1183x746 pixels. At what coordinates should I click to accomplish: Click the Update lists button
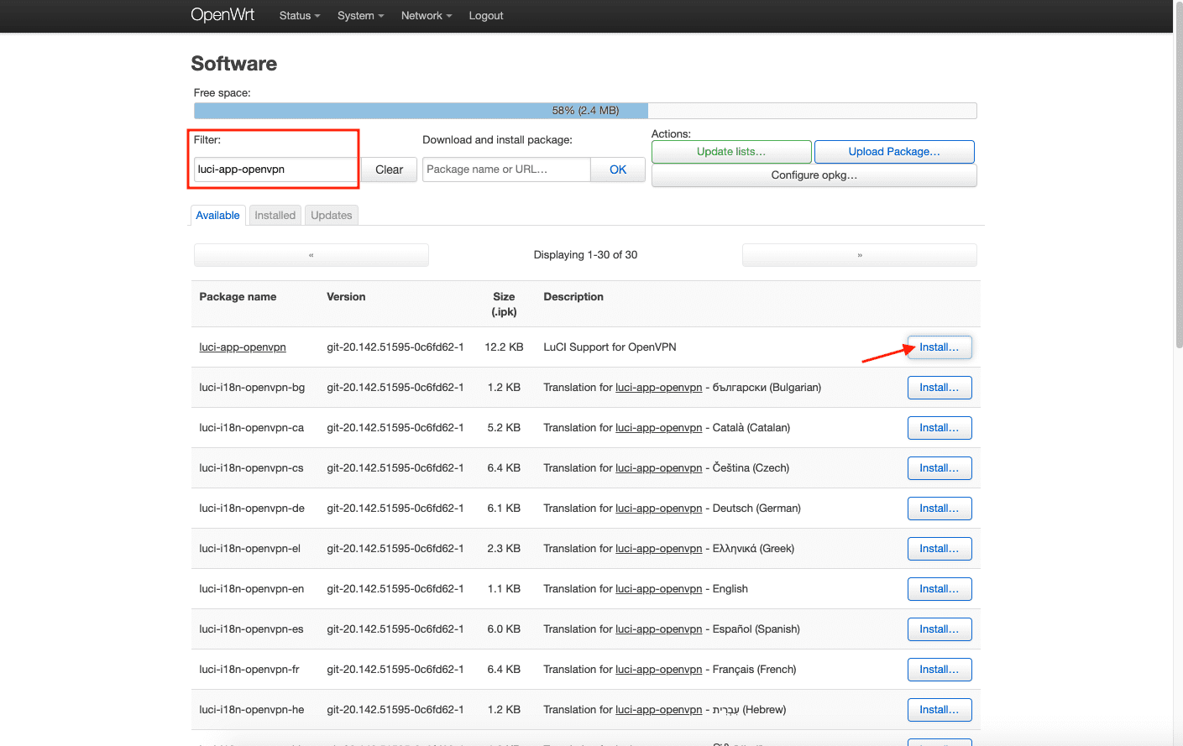[730, 152]
